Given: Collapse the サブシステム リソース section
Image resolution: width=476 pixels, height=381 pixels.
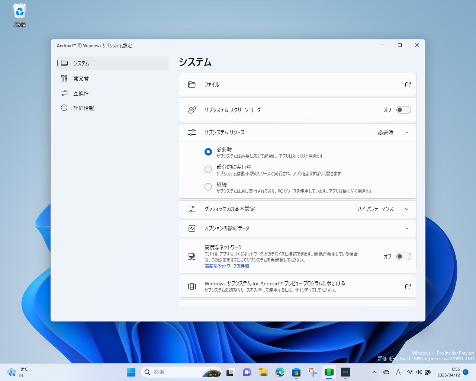Looking at the screenshot, I should [x=407, y=132].
